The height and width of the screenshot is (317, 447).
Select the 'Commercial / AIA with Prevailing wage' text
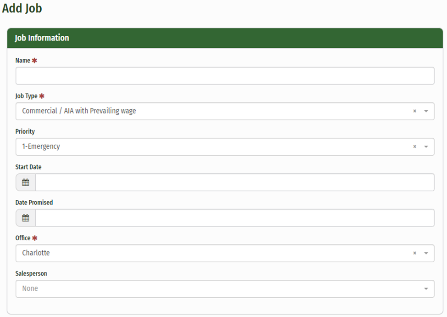79,111
